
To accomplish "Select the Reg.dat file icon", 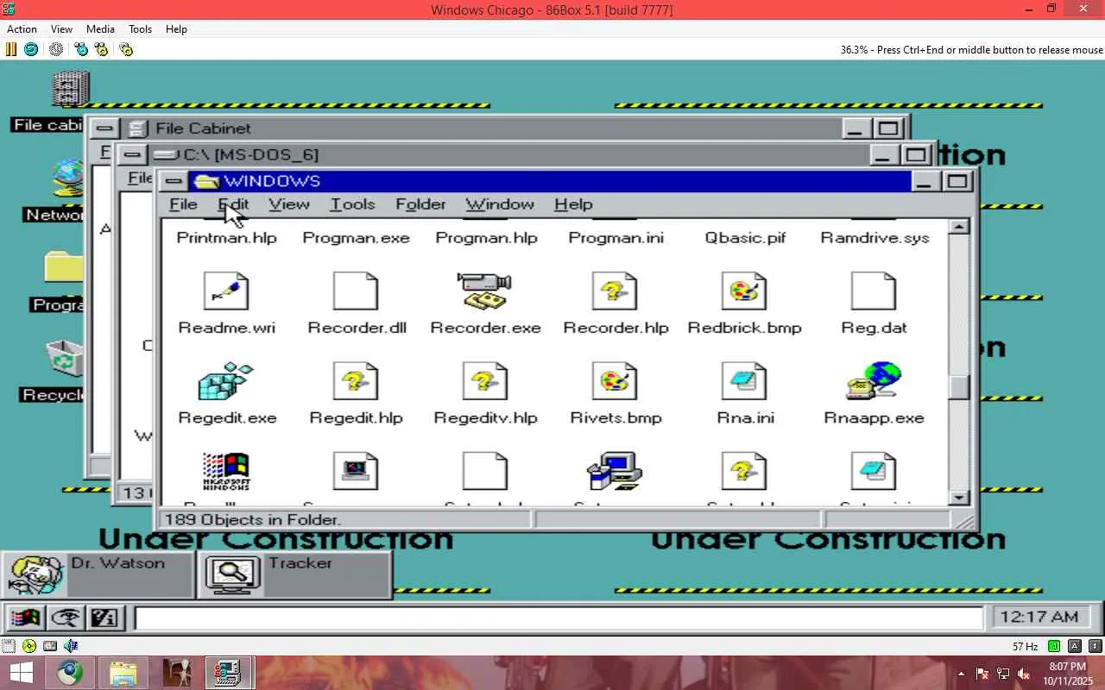I will pos(874,292).
